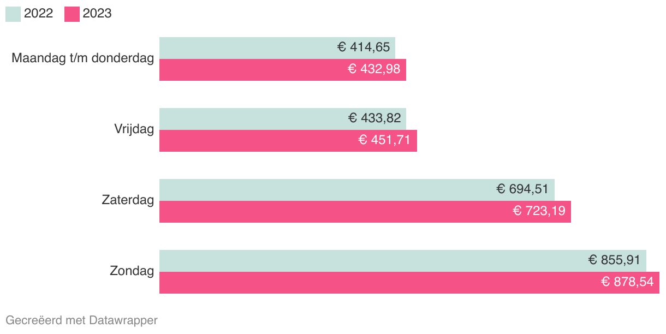
Task: Click the 2023 pink legend swatch
Action: [72, 14]
